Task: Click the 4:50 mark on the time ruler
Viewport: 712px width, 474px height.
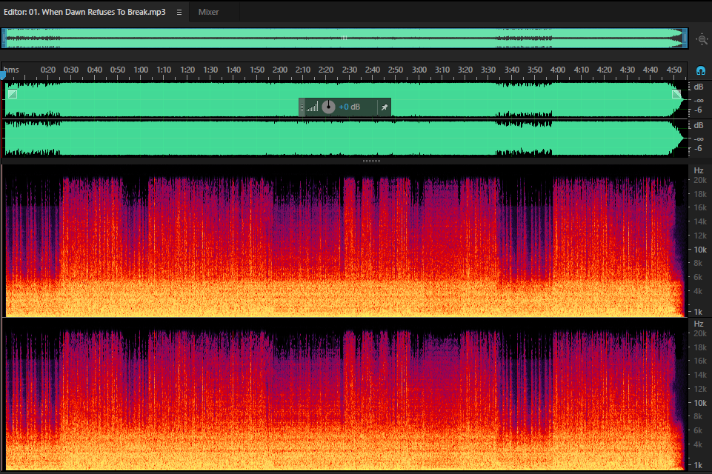Action: 674,70
